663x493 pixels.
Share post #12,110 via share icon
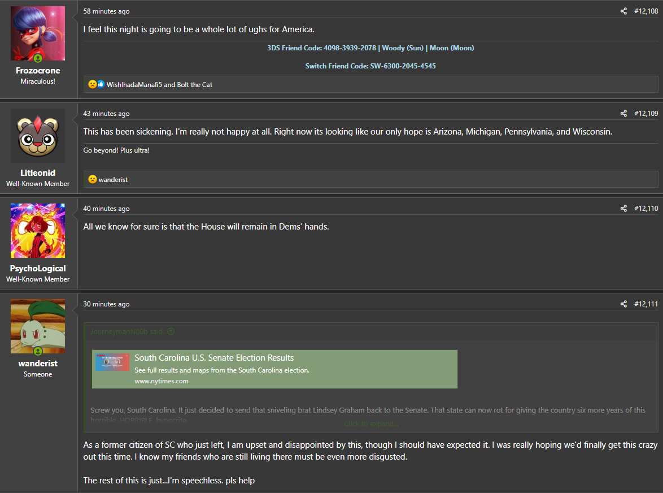tap(623, 208)
